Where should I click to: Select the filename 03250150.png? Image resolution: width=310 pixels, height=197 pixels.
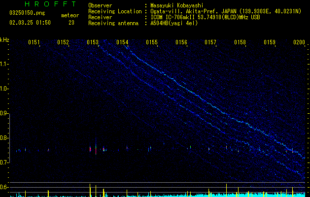pos(27,13)
